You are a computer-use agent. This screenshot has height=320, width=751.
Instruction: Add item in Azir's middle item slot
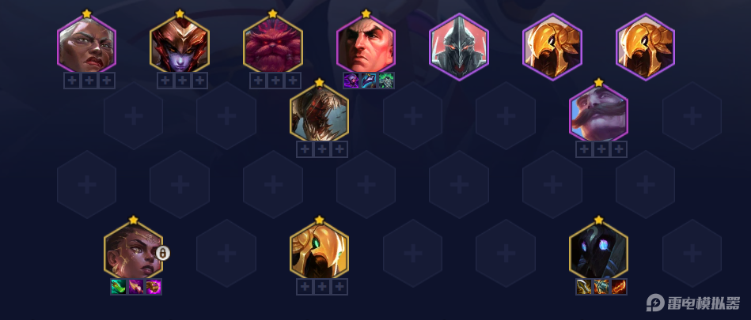[322, 287]
